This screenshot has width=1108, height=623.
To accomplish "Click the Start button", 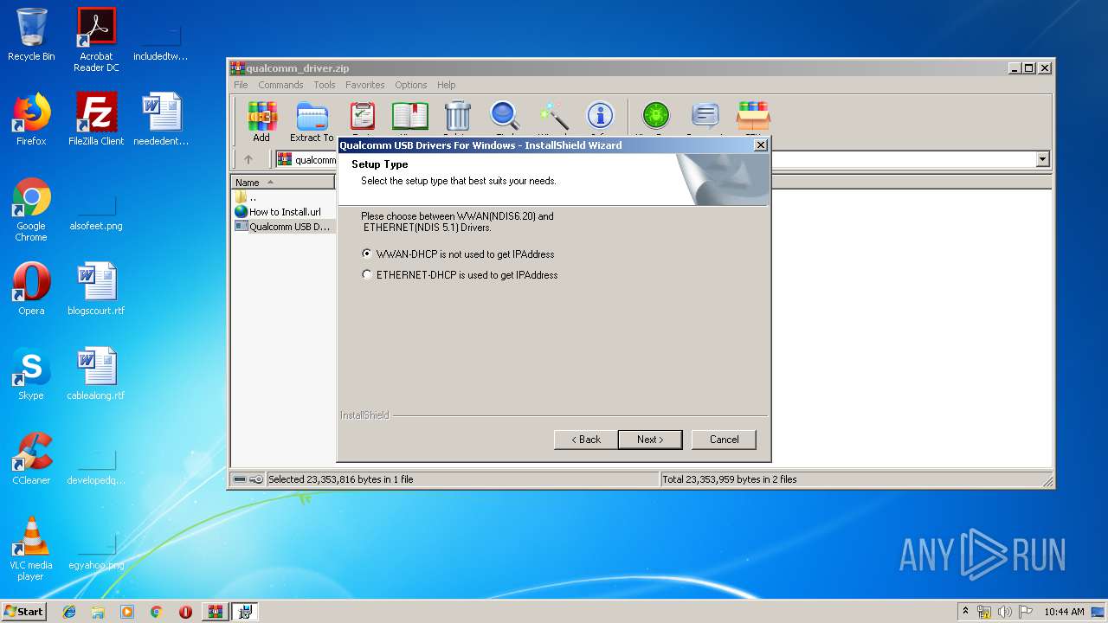I will pos(24,612).
